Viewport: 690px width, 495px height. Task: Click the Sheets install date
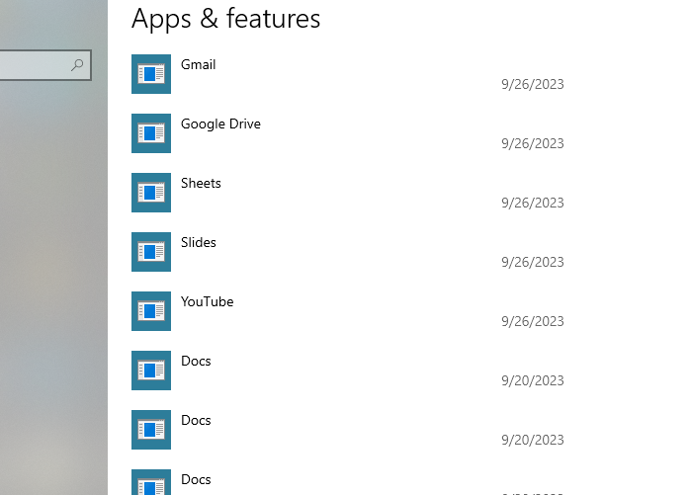[533, 203]
